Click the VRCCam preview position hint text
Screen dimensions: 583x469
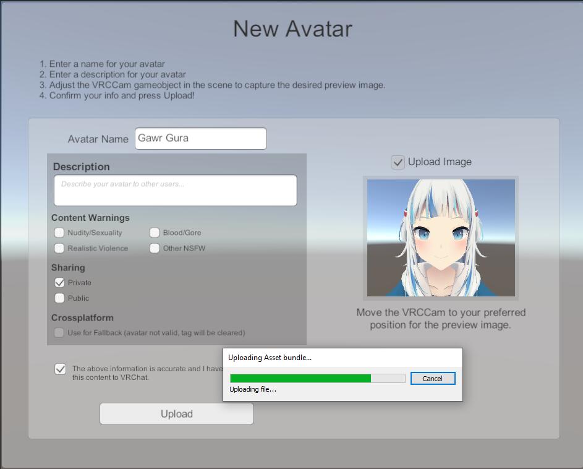click(x=441, y=319)
